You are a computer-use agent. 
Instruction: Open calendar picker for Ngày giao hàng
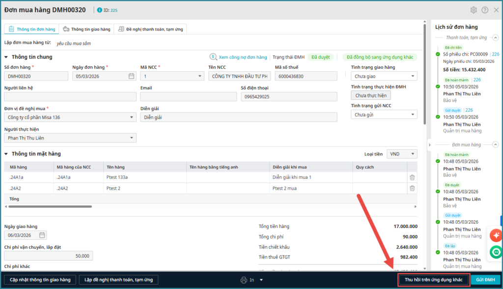click(42, 235)
